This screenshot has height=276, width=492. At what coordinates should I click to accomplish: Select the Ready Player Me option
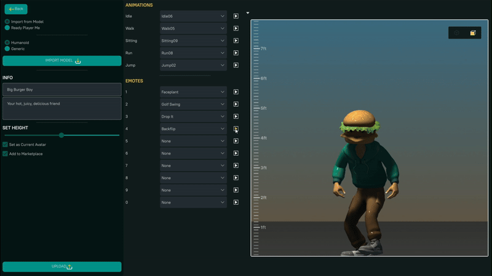[7, 28]
